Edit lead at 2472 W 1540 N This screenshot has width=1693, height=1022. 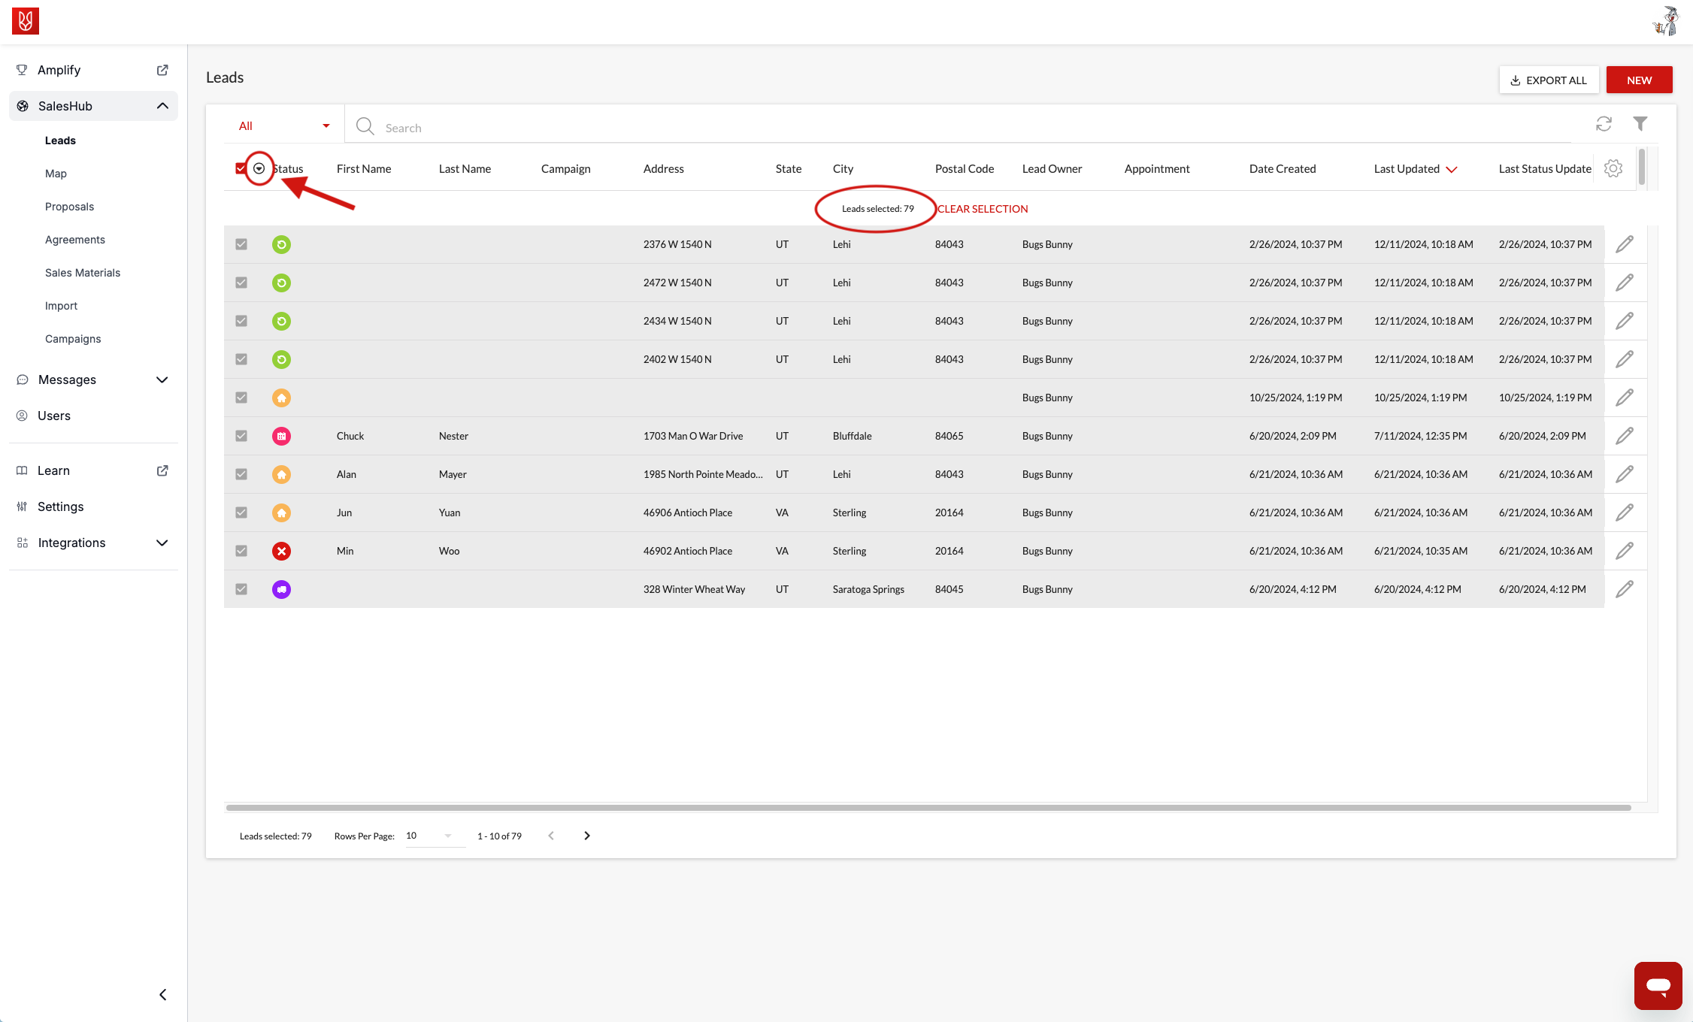[1625, 283]
